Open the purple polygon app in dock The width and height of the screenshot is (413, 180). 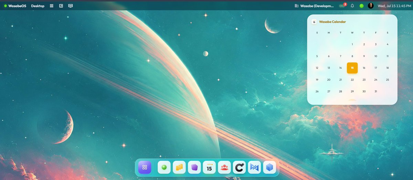point(194,167)
